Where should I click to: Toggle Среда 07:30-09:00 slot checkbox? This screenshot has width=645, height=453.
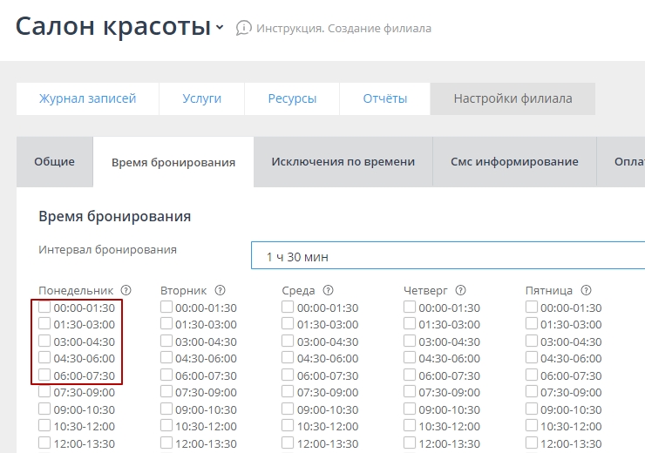tap(289, 392)
